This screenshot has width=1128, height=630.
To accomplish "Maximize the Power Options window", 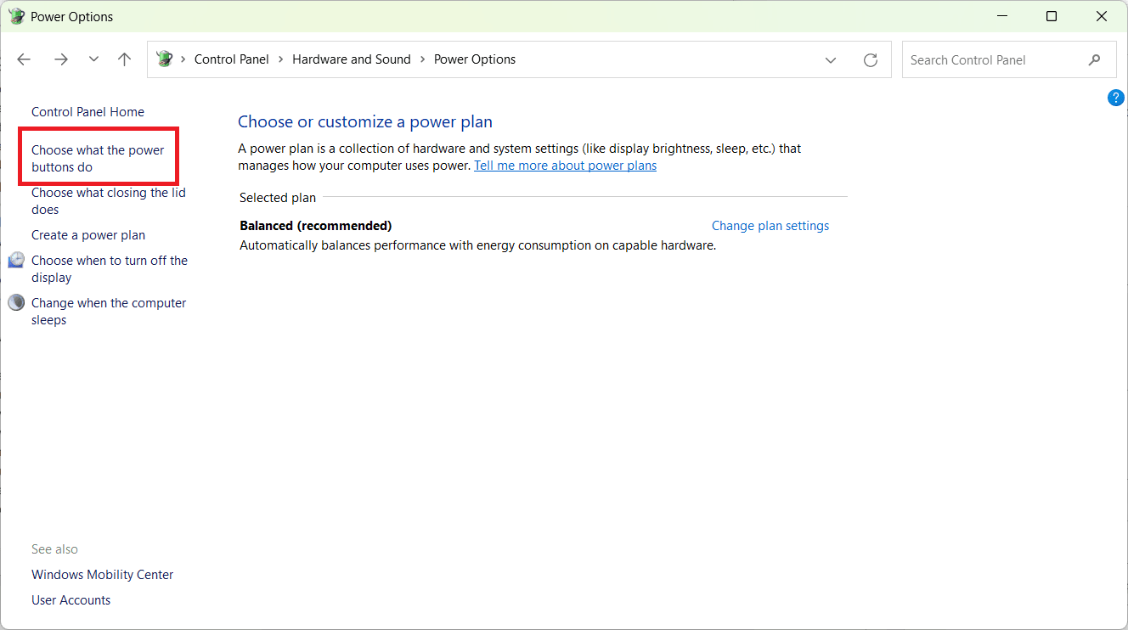I will (x=1052, y=16).
